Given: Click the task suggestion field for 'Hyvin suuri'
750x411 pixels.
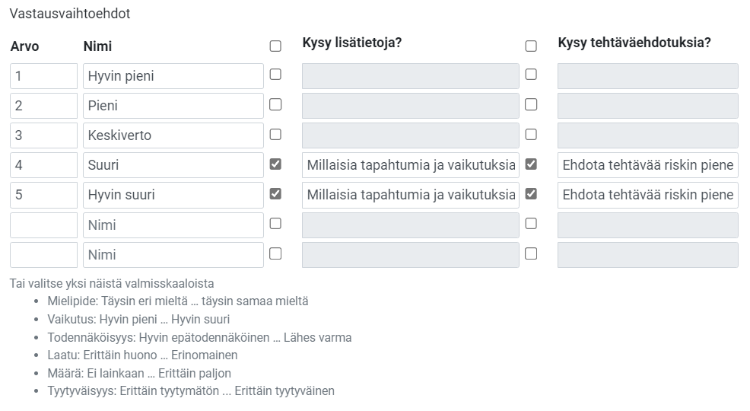Looking at the screenshot, I should pos(647,195).
